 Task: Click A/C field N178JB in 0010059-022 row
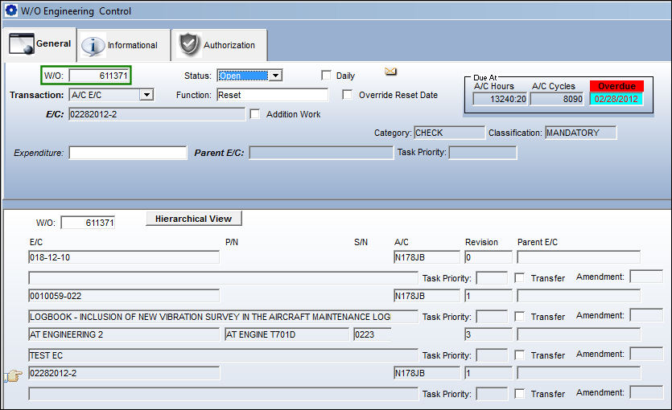[x=427, y=296]
